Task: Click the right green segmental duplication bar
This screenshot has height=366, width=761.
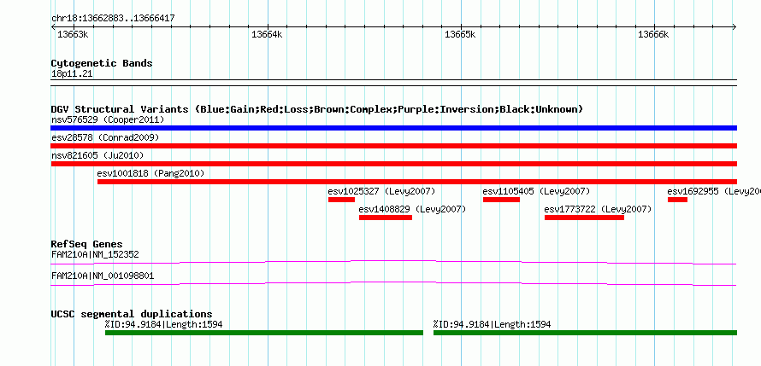Action: (586, 333)
